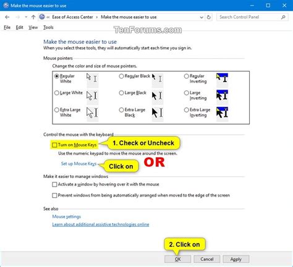Screen dimensions: 293x267
Task: Maximize the window
Action: 268,6
